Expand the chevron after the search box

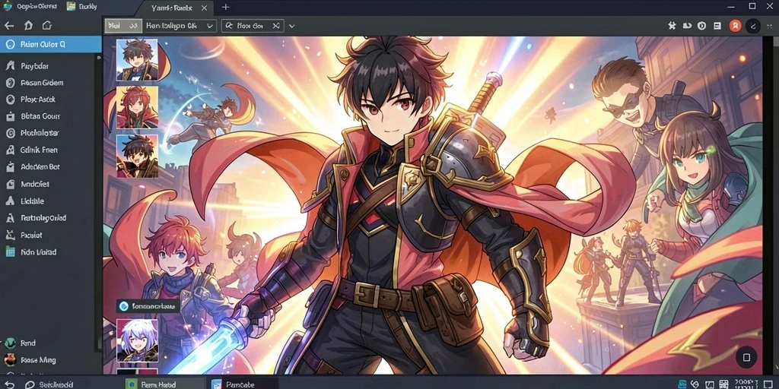291,26
